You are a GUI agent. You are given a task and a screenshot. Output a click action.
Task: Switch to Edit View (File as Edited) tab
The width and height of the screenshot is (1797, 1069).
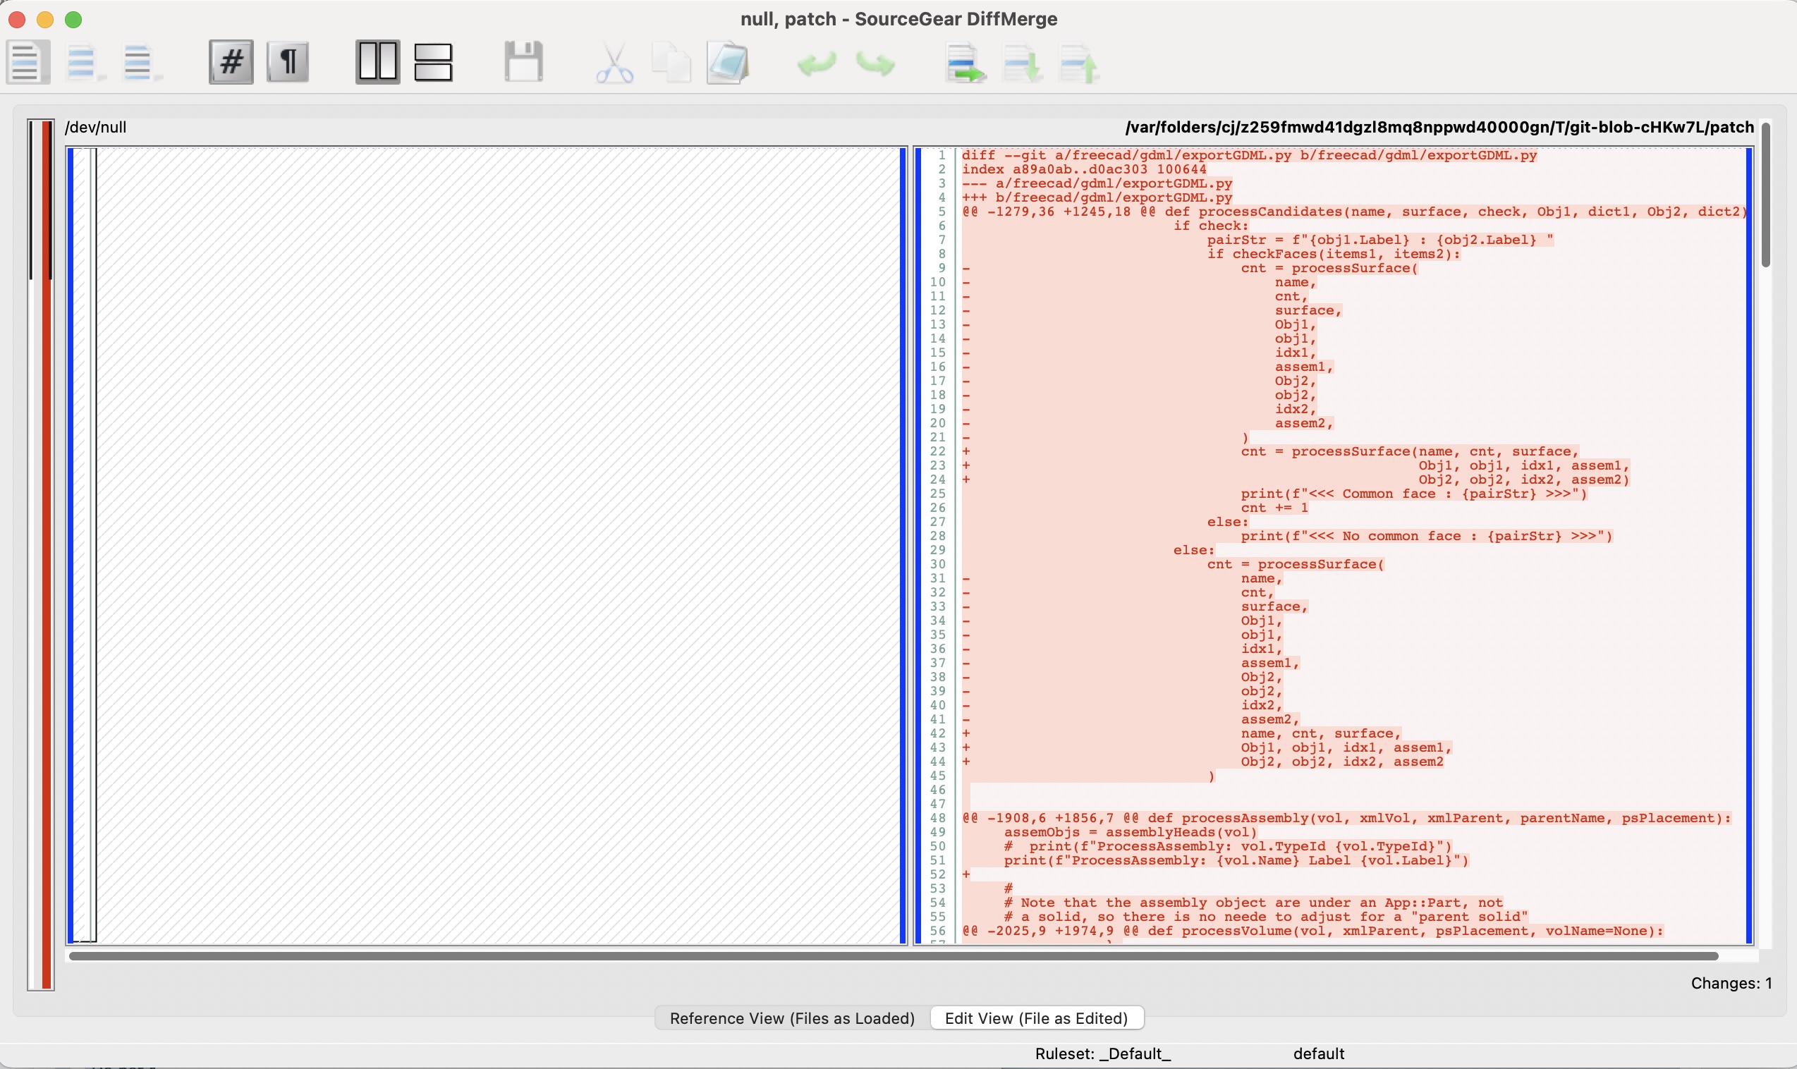(1037, 1018)
